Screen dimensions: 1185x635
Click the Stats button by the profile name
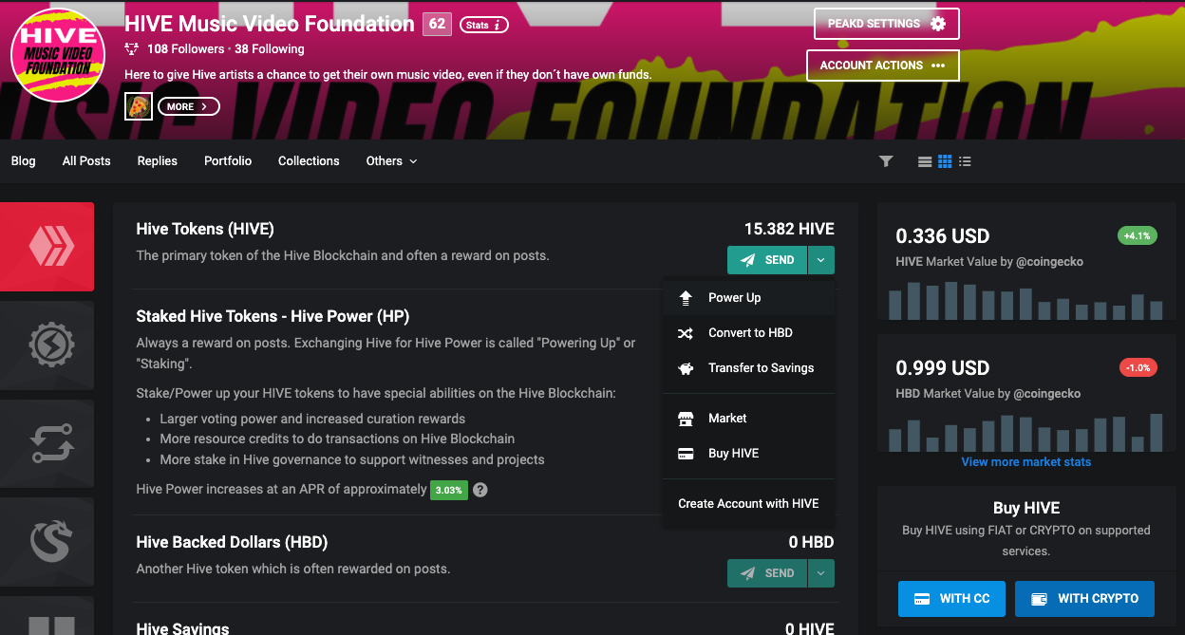point(483,25)
